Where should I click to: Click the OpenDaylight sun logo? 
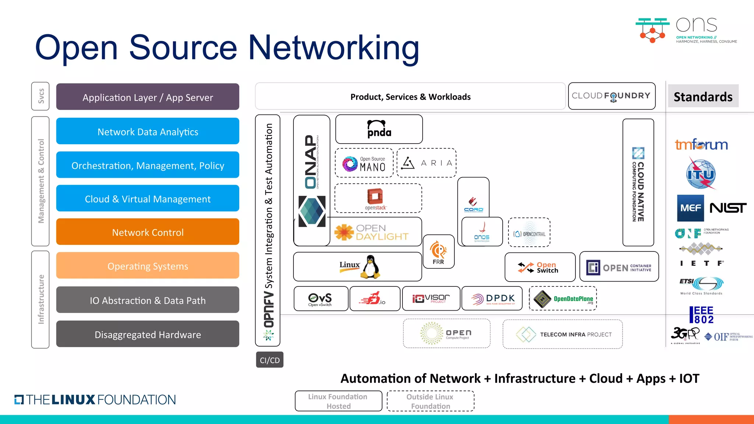click(344, 232)
